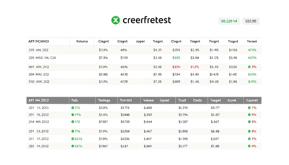The width and height of the screenshot is (289, 165).
Task: Sort by the Felo column header
Action: coord(75,100)
